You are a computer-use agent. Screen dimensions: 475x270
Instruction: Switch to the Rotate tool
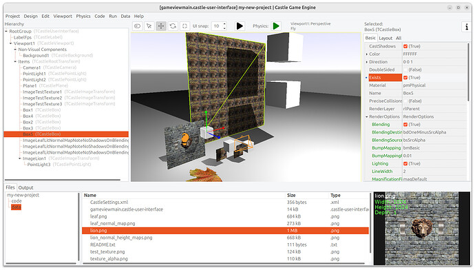tap(173, 26)
